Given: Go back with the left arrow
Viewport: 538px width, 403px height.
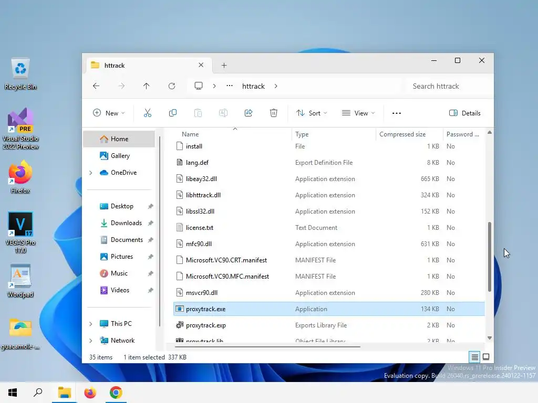Looking at the screenshot, I should coord(96,86).
